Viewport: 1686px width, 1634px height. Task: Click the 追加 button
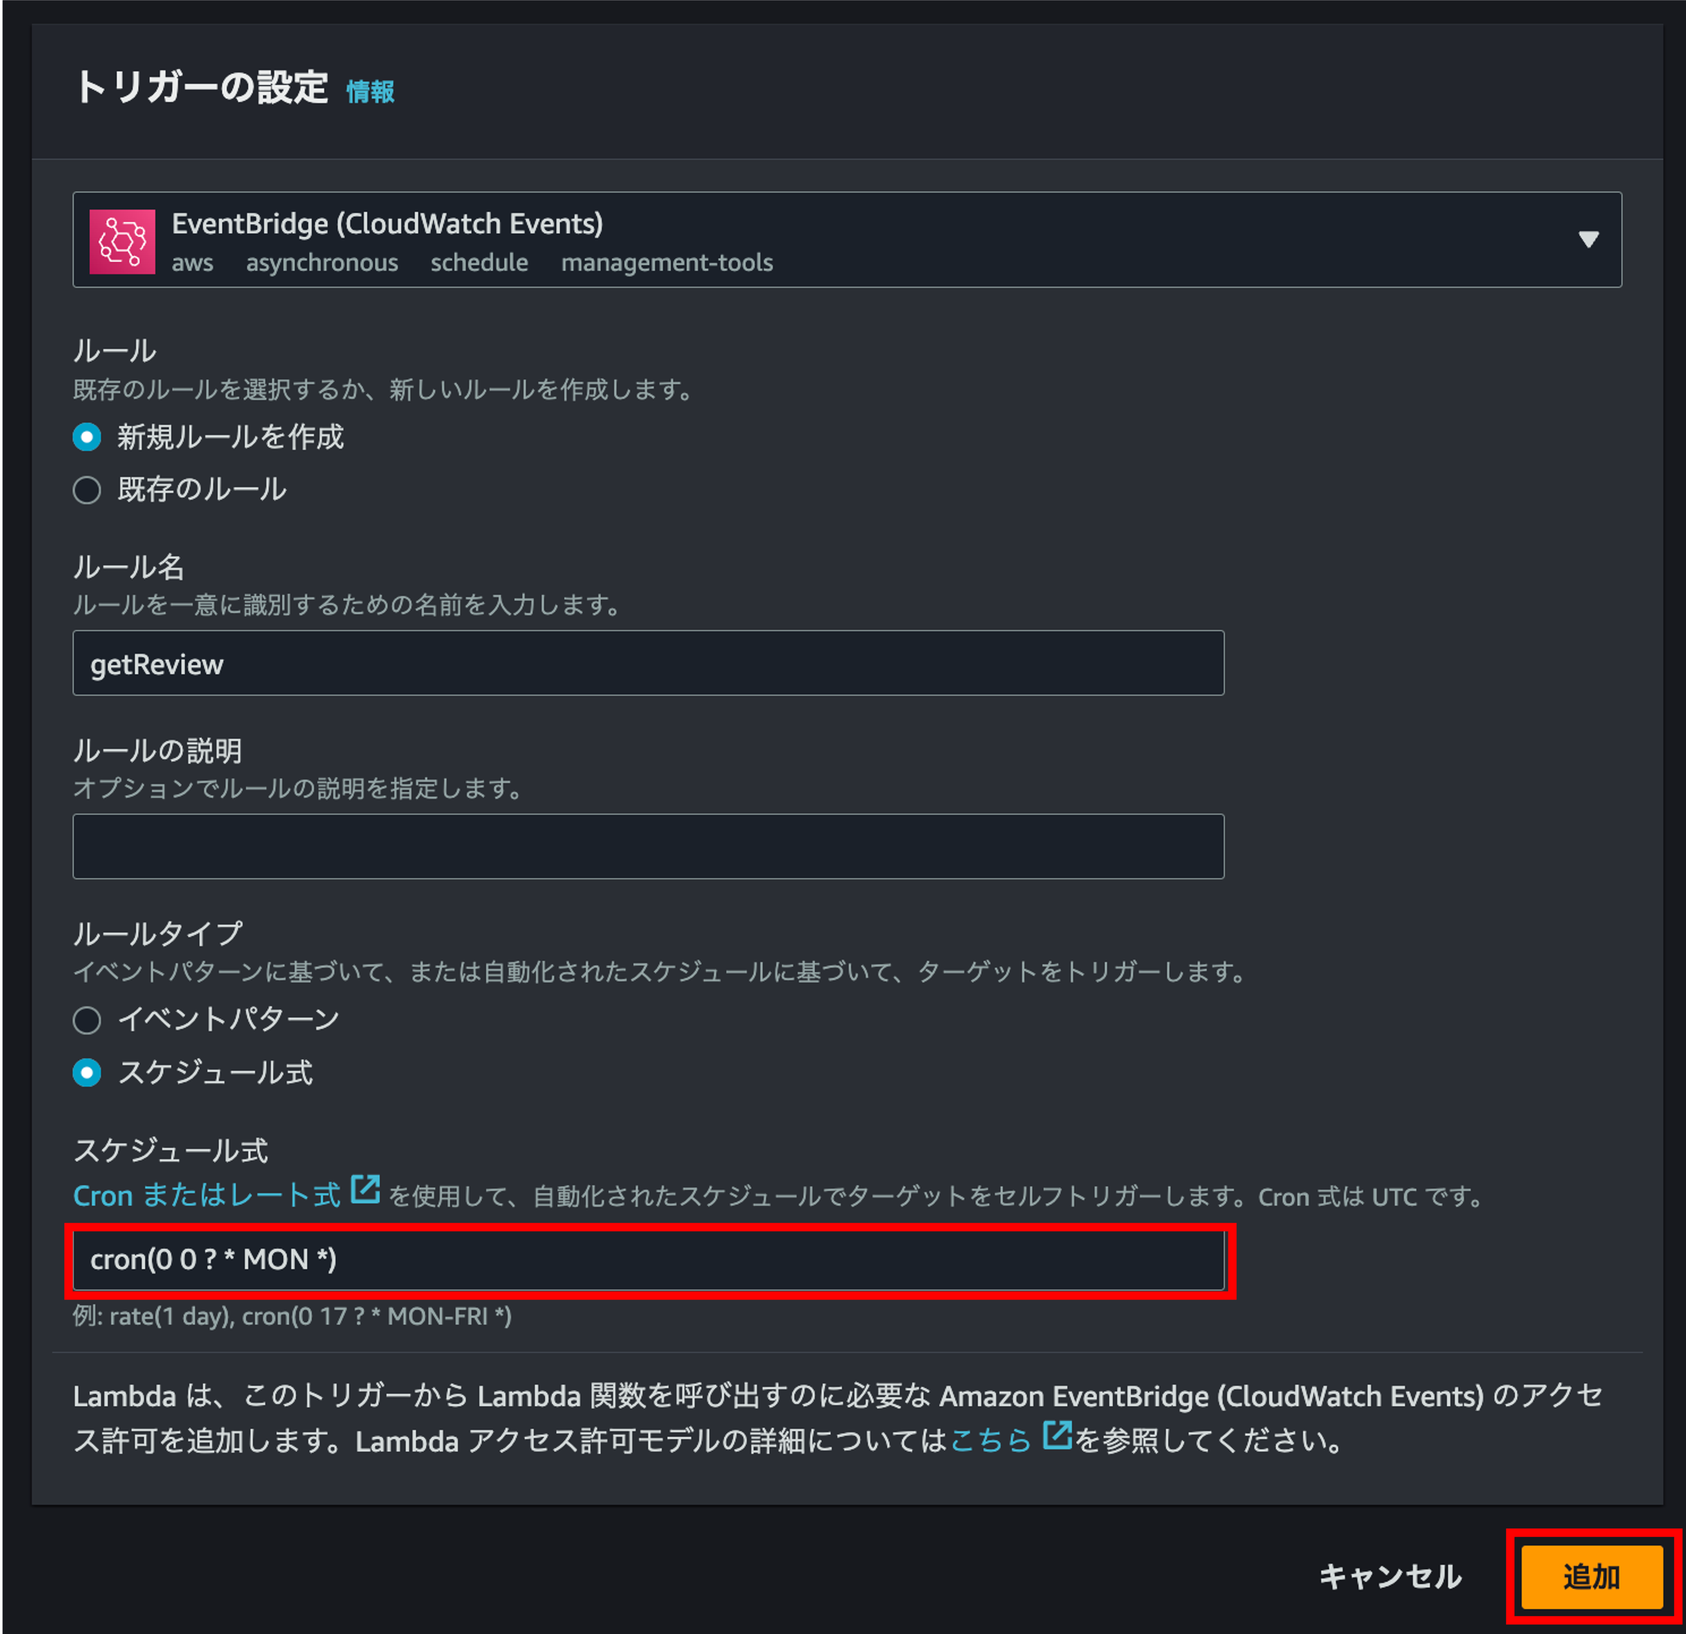[1591, 1576]
